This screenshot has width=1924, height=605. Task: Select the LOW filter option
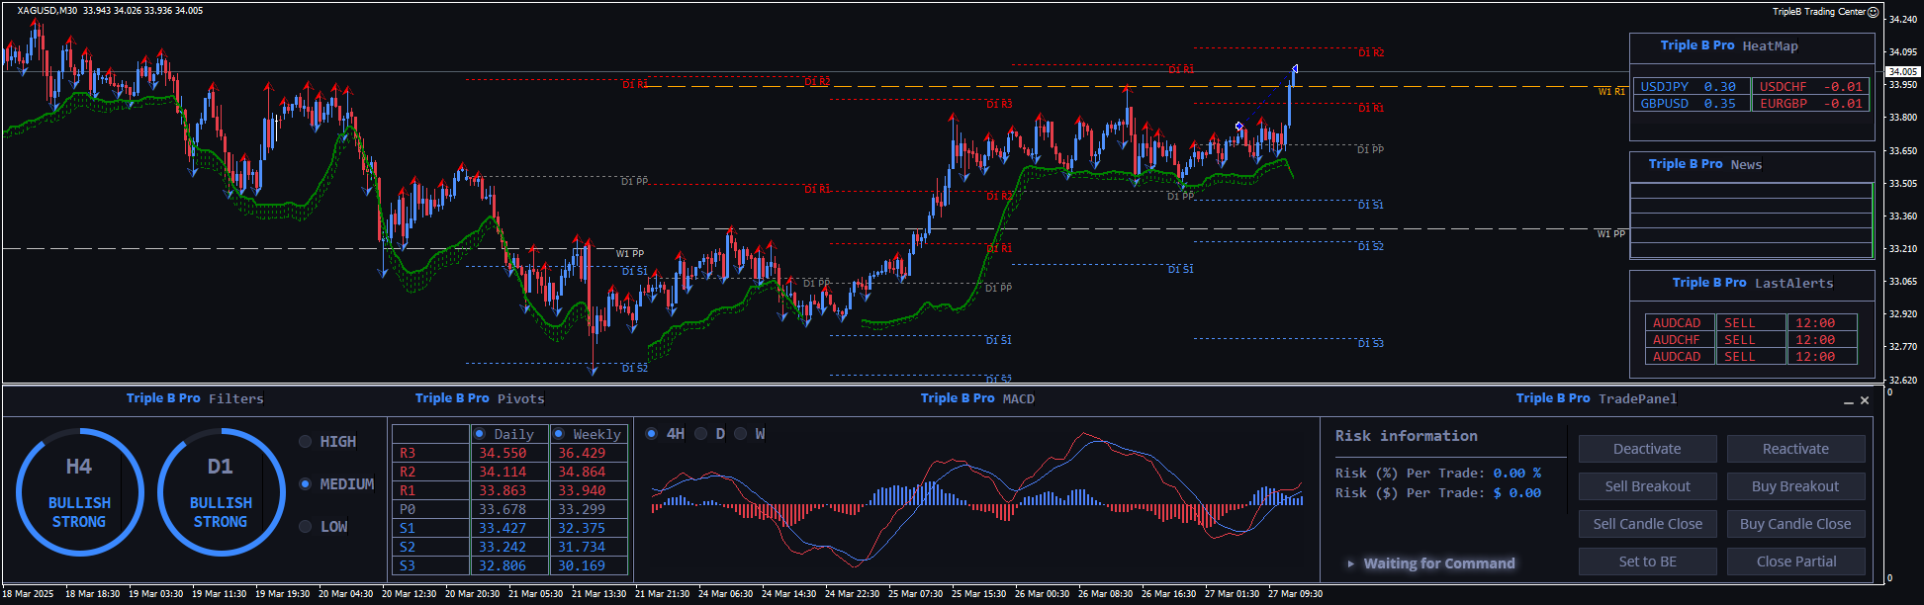pos(306,527)
